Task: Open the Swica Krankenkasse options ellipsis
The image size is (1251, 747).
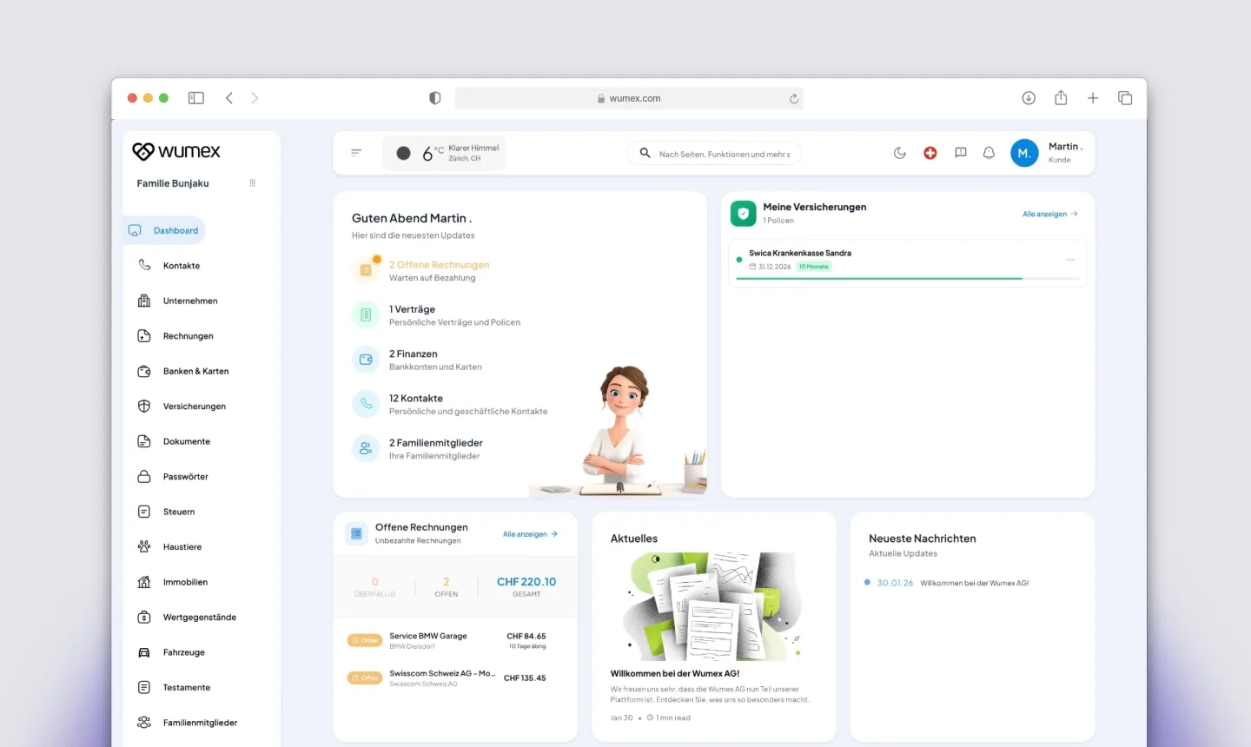Action: pos(1069,260)
